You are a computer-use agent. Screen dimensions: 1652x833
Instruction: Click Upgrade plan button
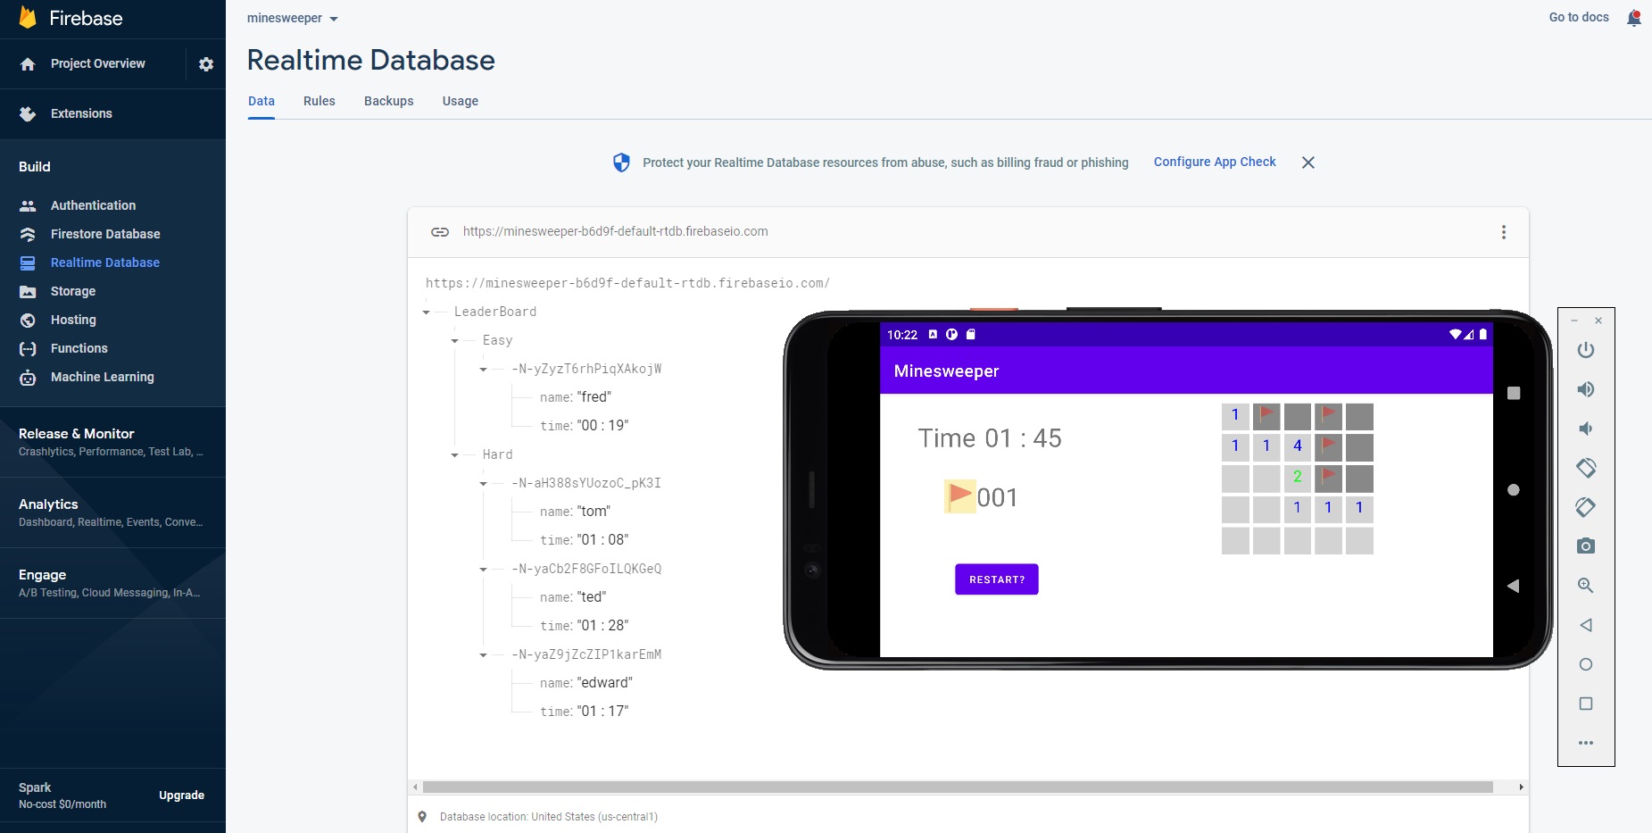pos(181,796)
